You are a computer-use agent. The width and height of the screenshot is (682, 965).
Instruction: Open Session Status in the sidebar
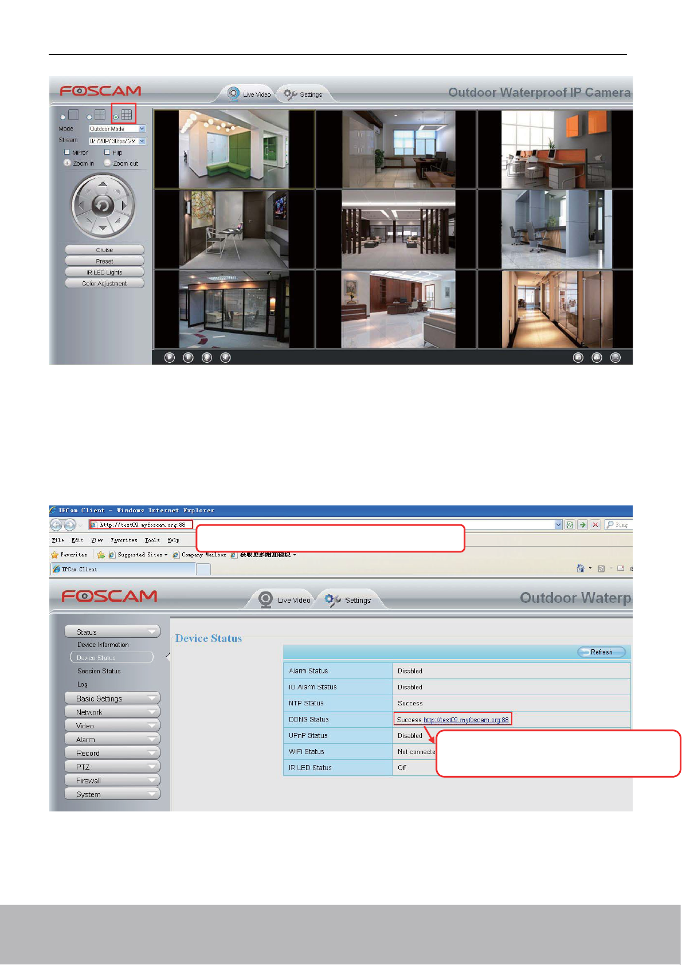pos(99,671)
